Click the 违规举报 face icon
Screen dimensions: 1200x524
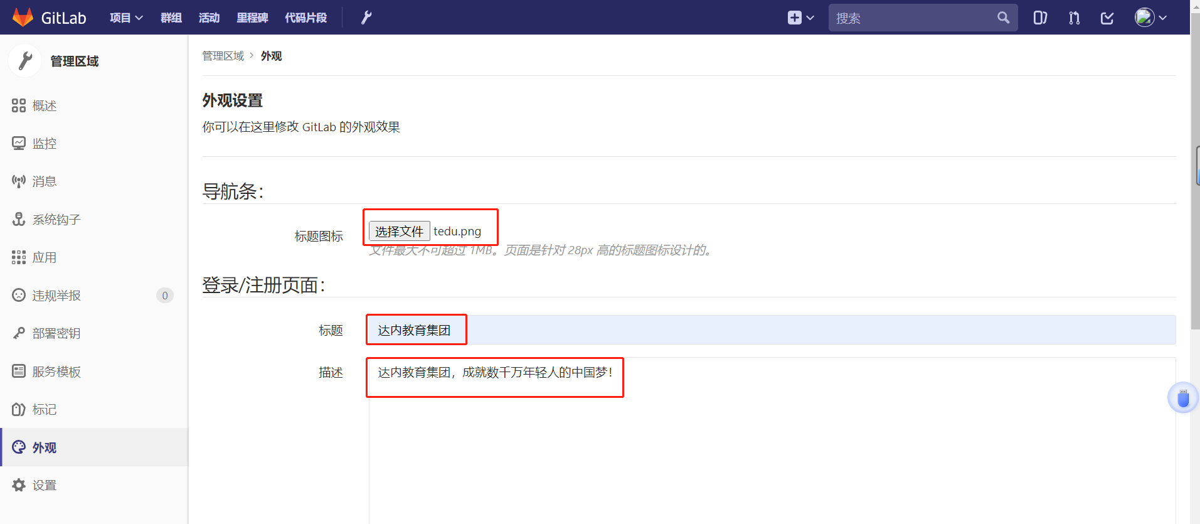[19, 295]
